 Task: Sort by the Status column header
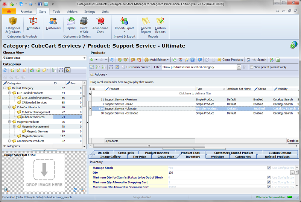[262, 89]
